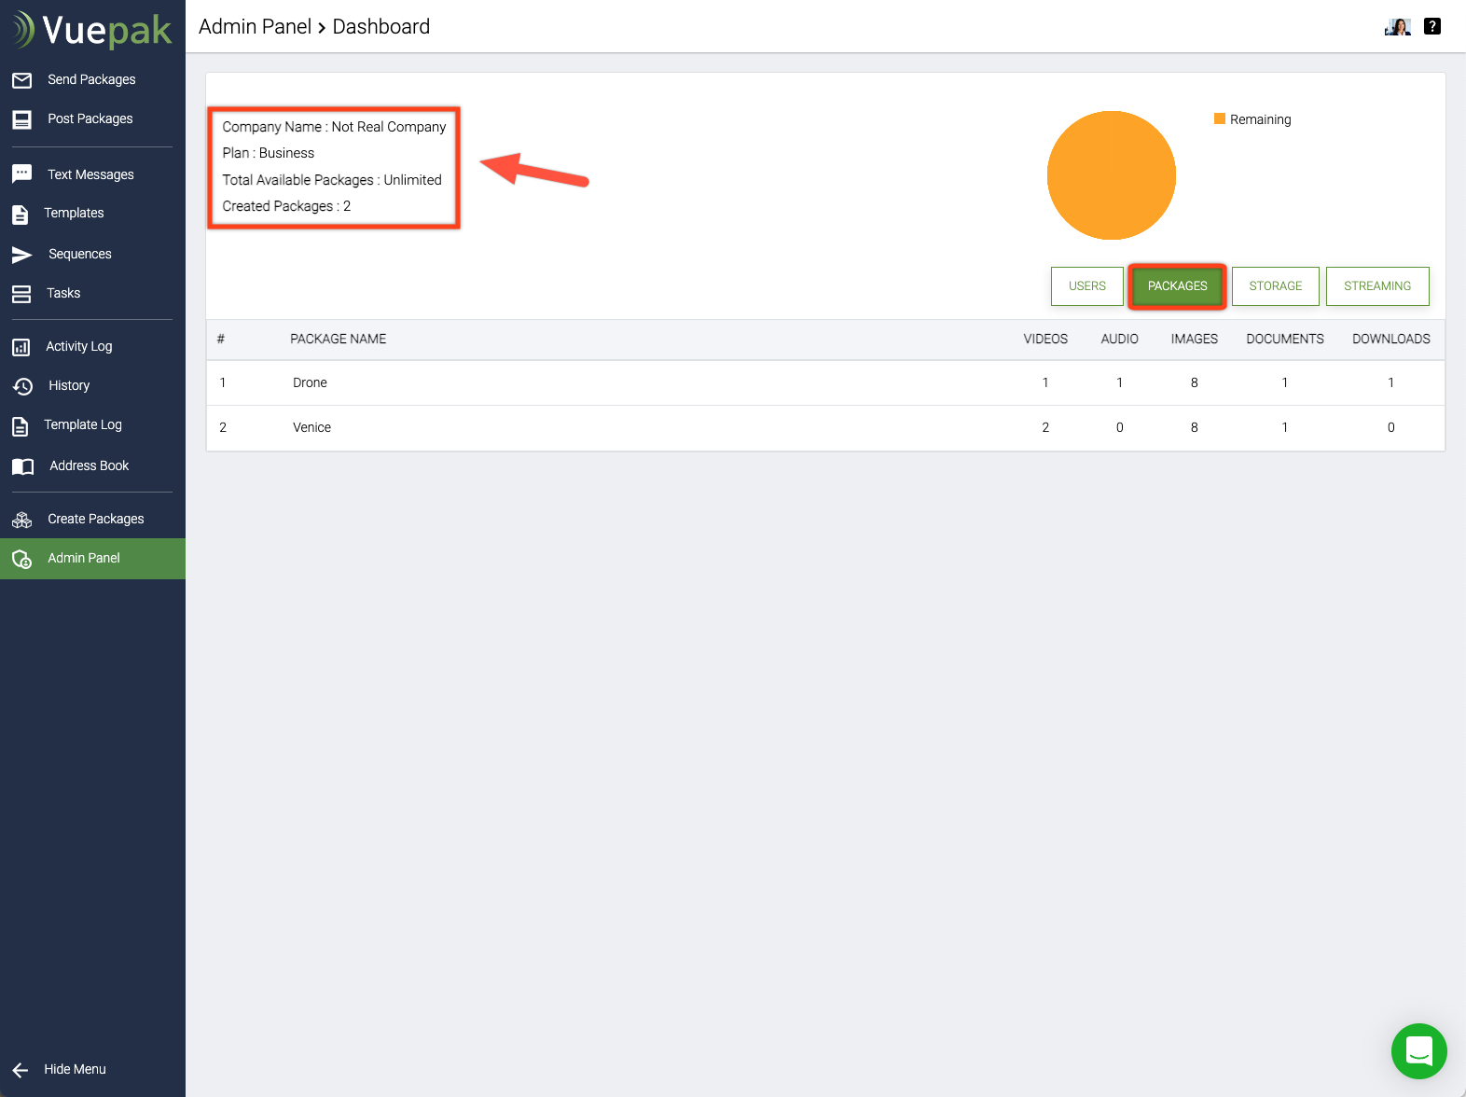Click the IMAGES column header

1195,339
